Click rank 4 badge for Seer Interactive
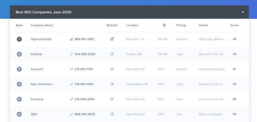The width and height of the screenshot is (257, 122). [x=19, y=84]
